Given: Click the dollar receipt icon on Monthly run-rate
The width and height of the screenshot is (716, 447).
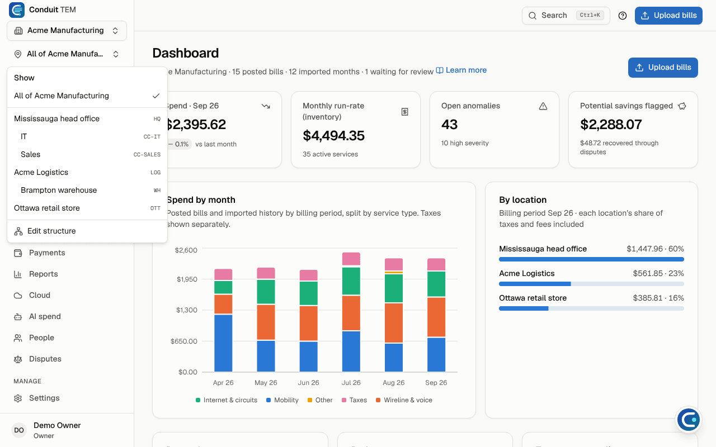Looking at the screenshot, I should pos(405,111).
